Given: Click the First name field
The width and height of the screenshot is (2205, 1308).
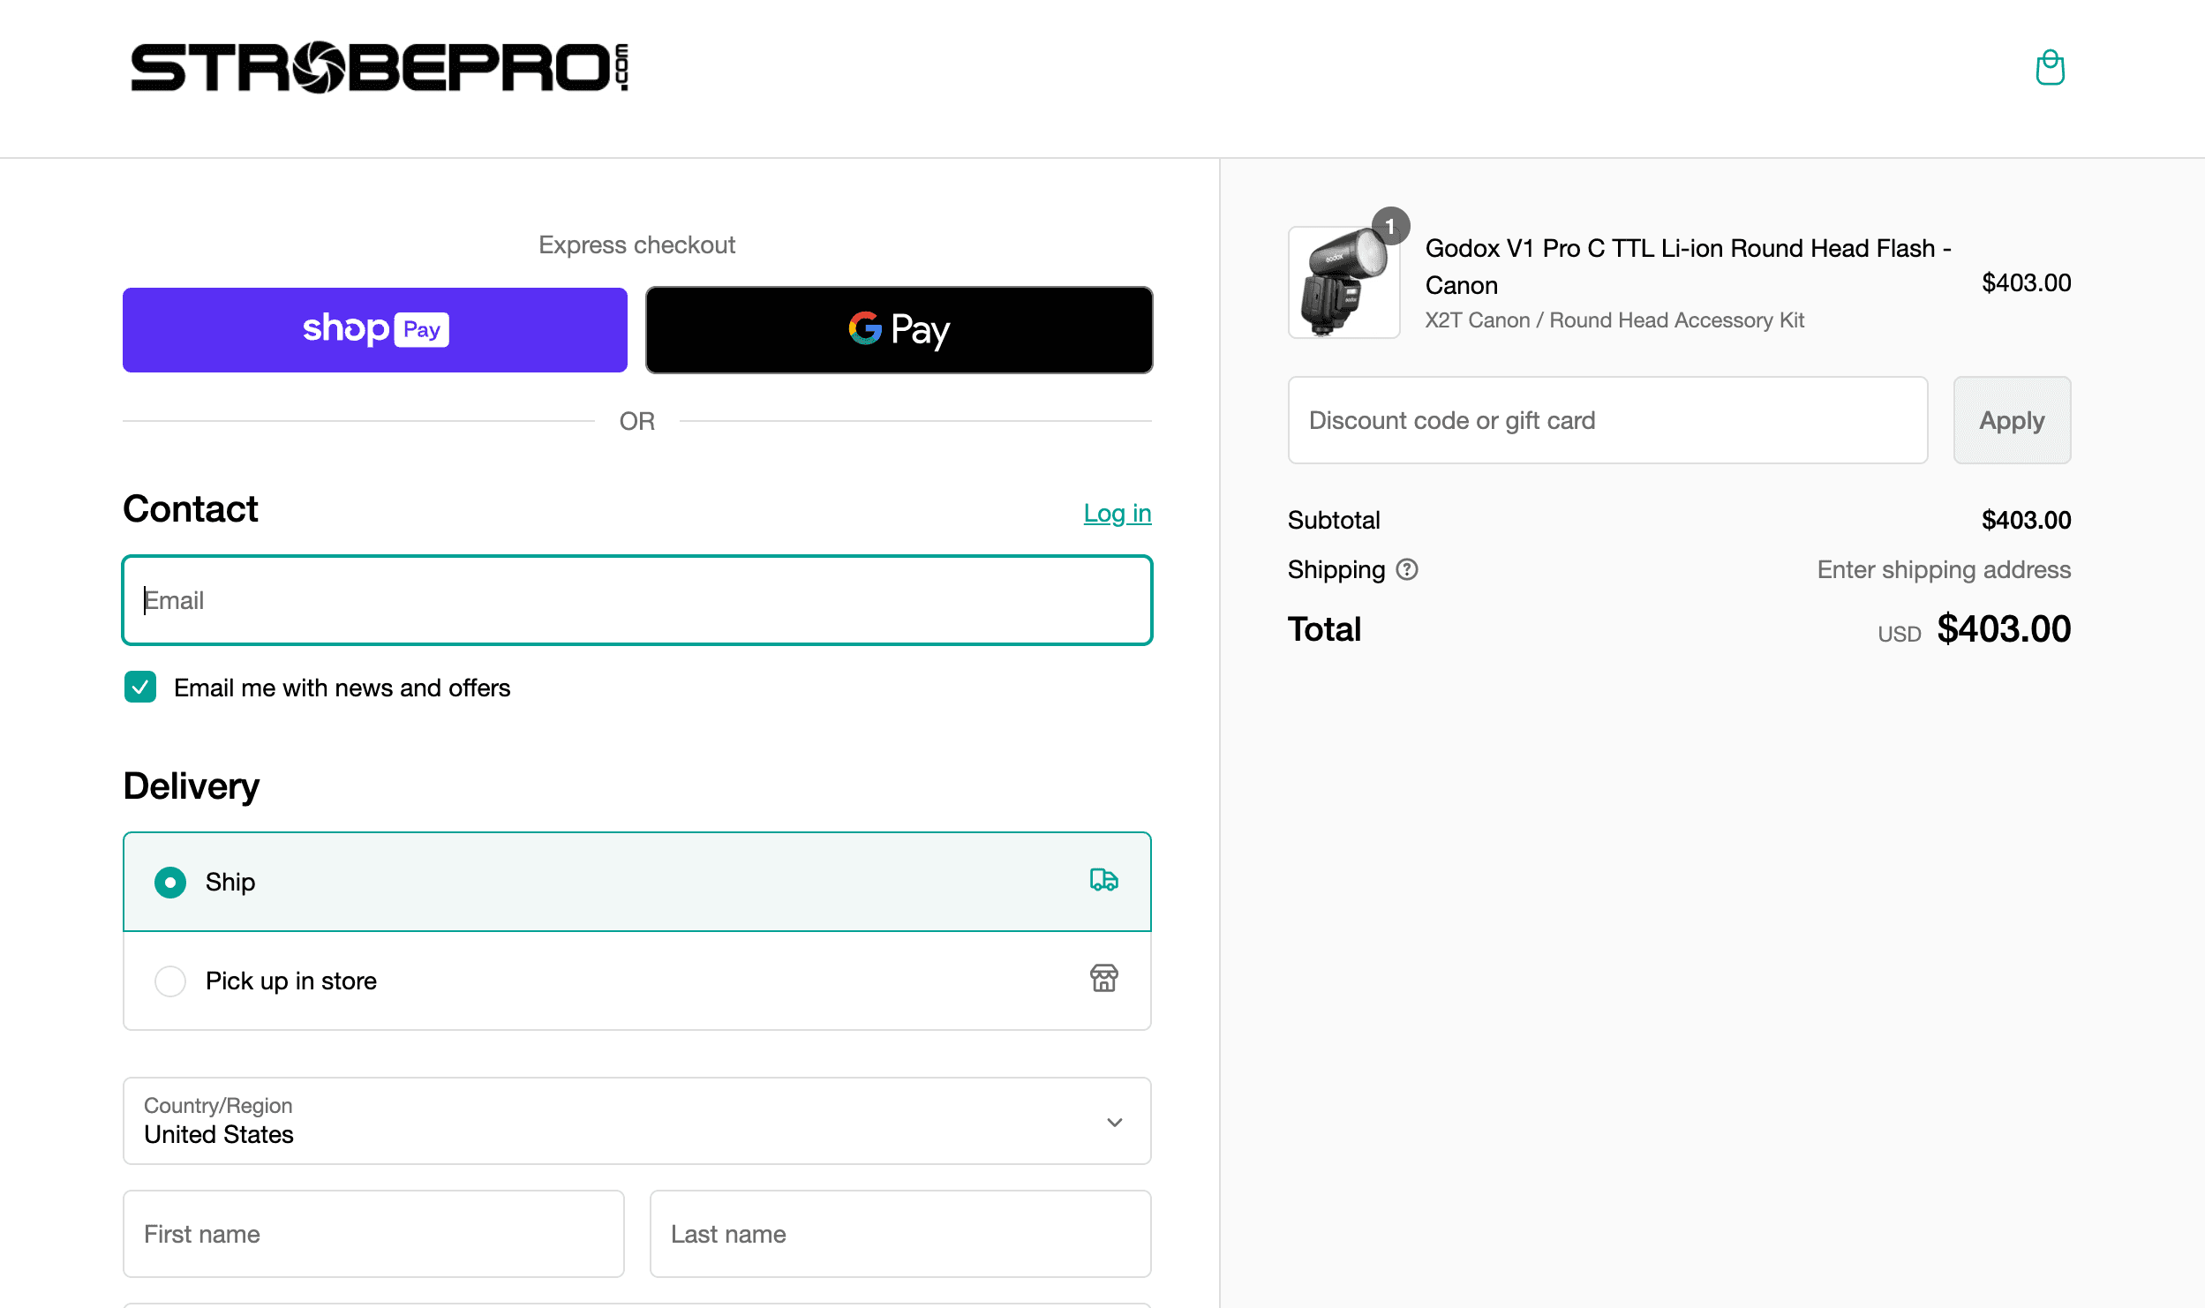Looking at the screenshot, I should 373,1234.
